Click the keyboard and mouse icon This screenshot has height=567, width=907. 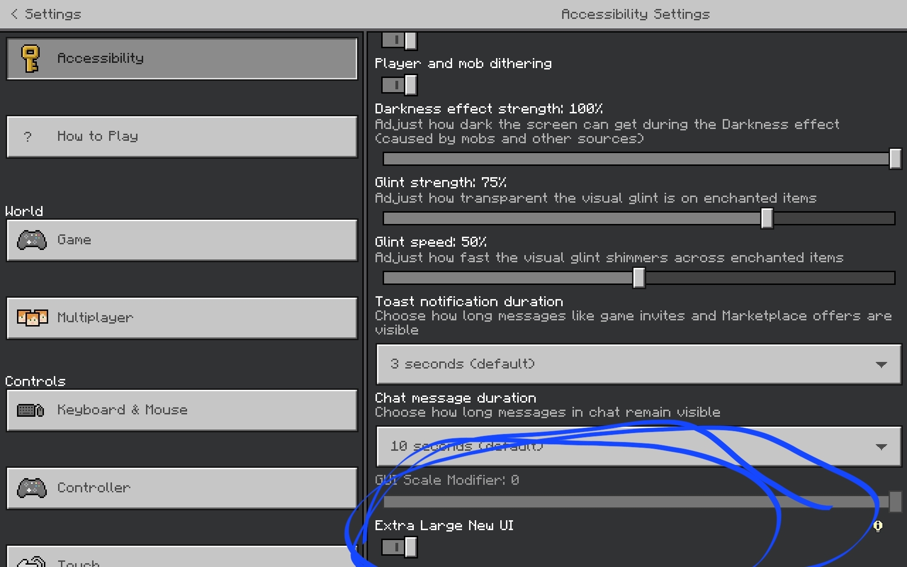pos(31,410)
